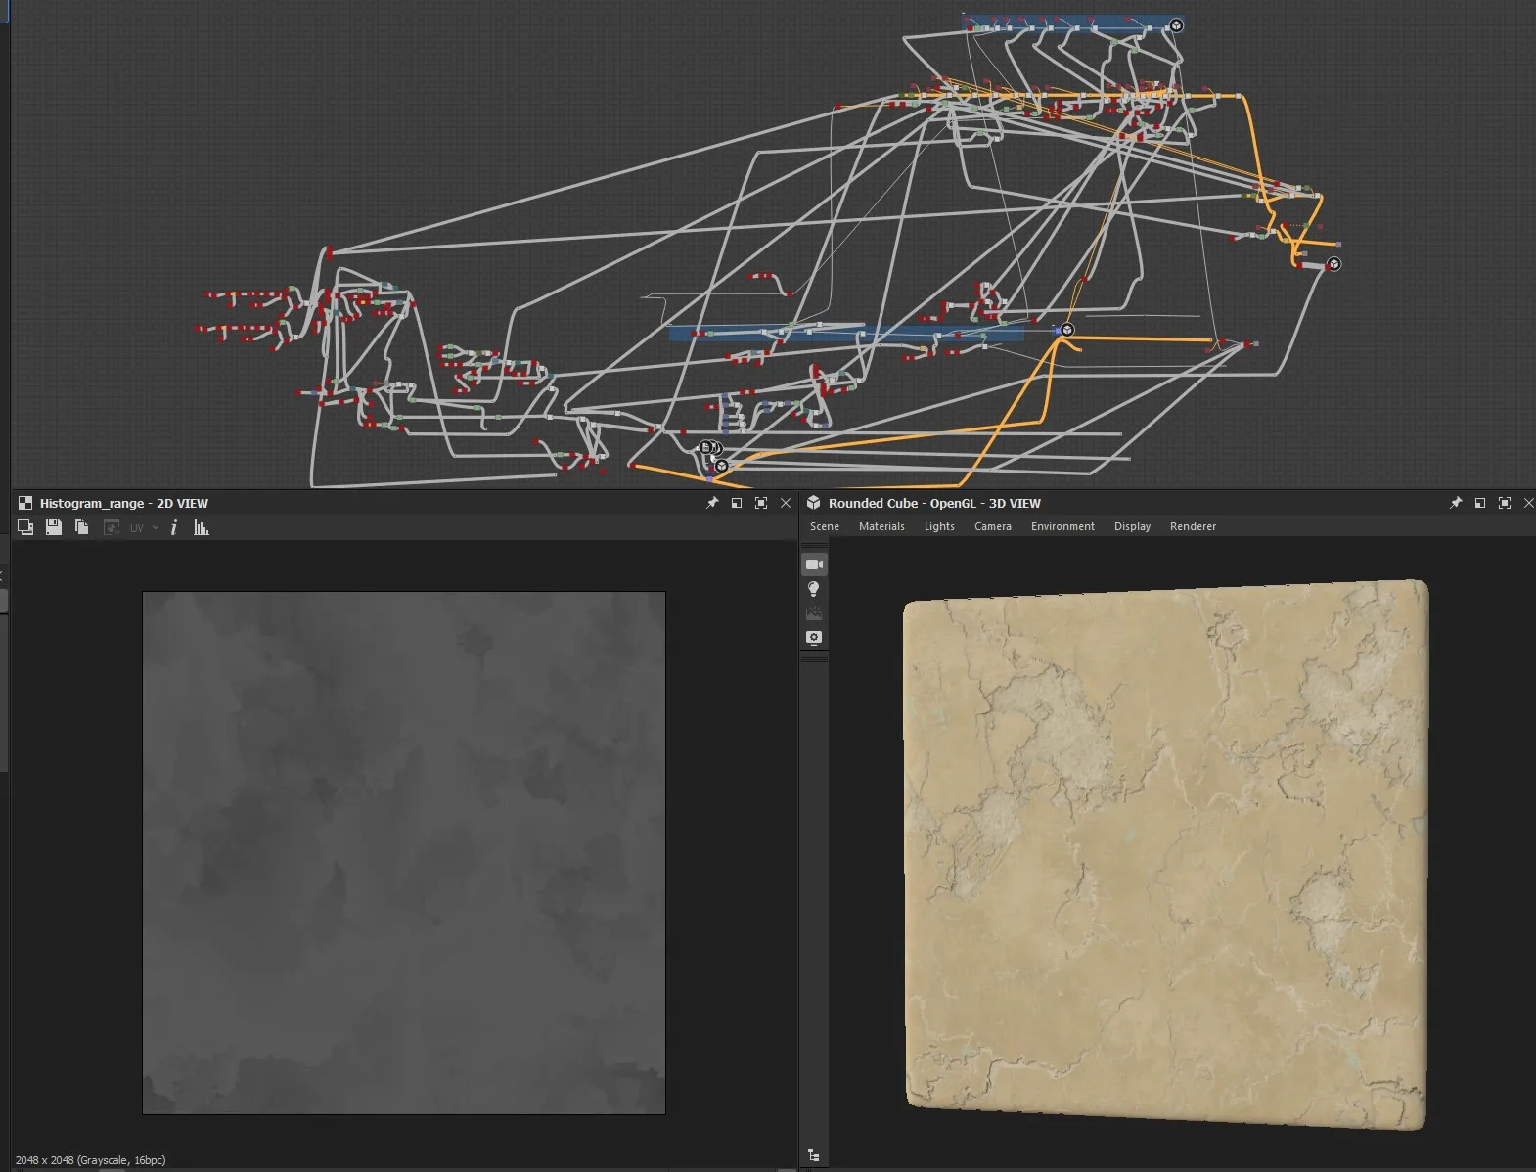The width and height of the screenshot is (1536, 1172).
Task: Select output node at end of top blue frame
Action: pyautogui.click(x=1177, y=25)
